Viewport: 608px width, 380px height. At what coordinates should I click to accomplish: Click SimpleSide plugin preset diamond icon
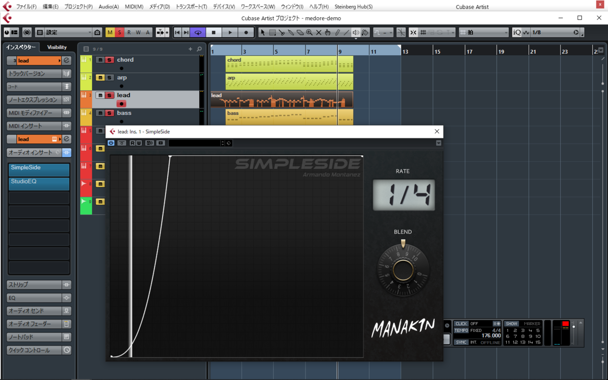coord(229,143)
